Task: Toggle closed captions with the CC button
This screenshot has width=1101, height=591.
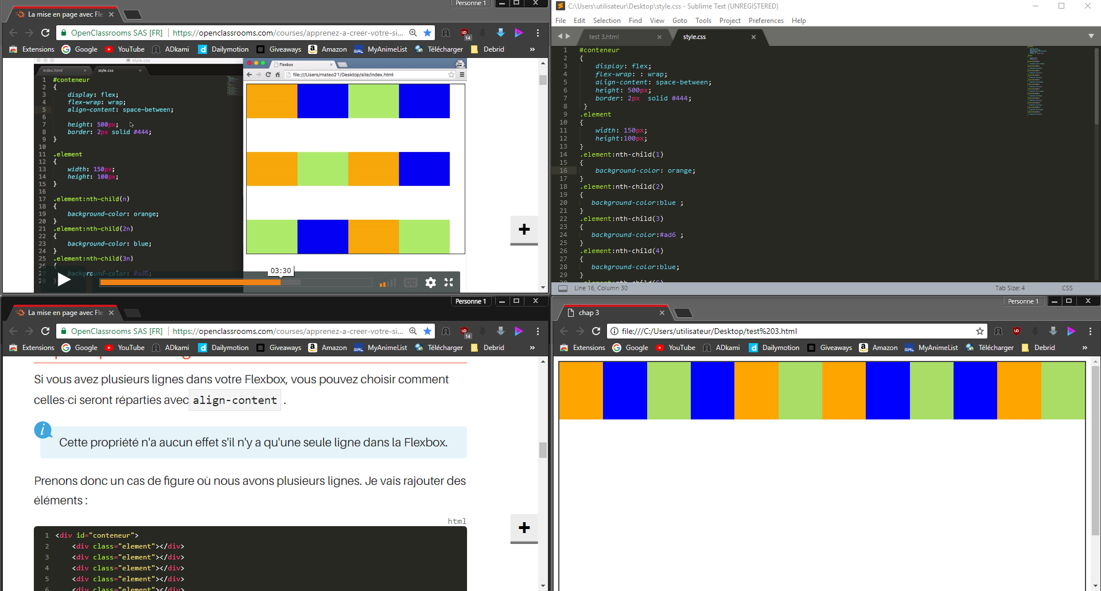Action: (x=411, y=282)
